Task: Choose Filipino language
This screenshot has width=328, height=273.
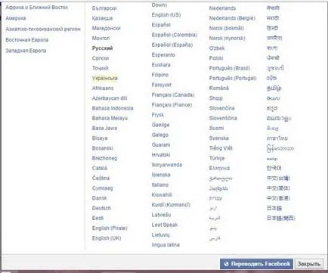Action: tap(160, 75)
